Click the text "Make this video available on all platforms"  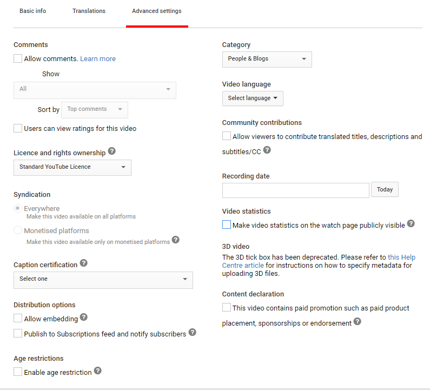[x=81, y=216]
